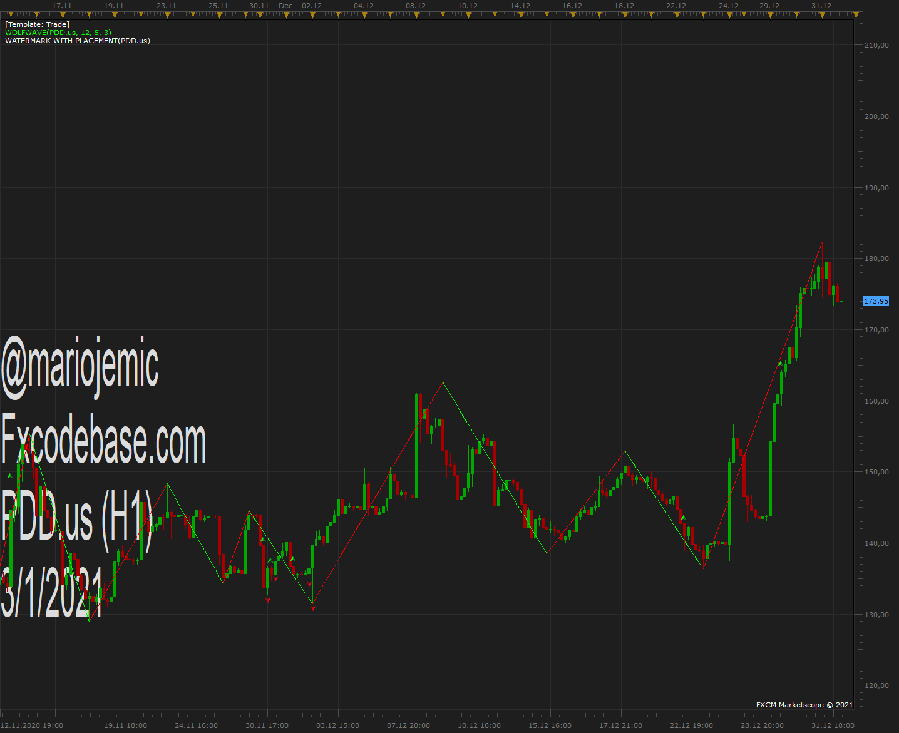This screenshot has height=733, width=899.
Task: Click the [Template: Trade] label
Action: click(37, 24)
